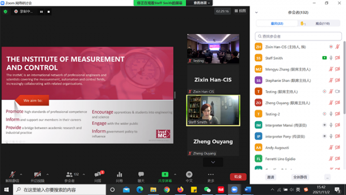Toggle Mengyu Zhang muted microphone icon

point(331,69)
